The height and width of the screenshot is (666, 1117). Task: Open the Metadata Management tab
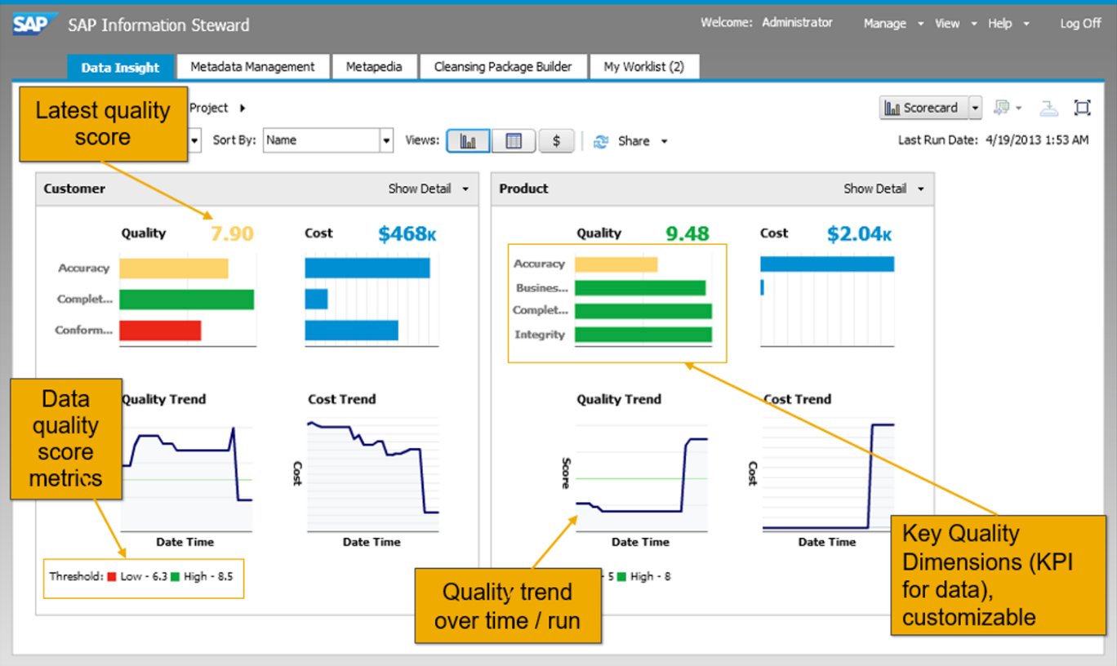[x=252, y=67]
